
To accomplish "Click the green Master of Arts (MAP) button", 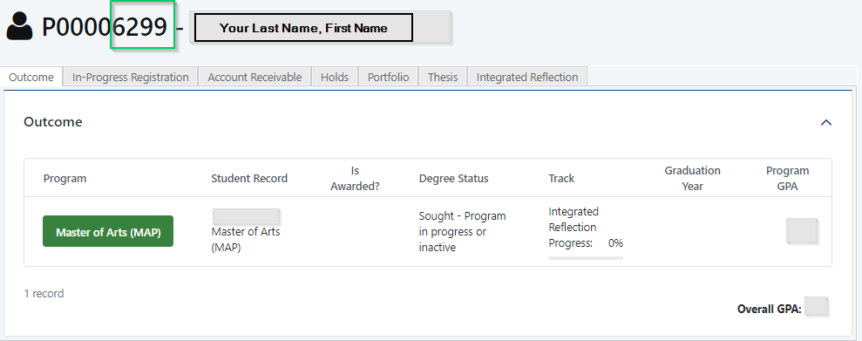I will pos(108,232).
